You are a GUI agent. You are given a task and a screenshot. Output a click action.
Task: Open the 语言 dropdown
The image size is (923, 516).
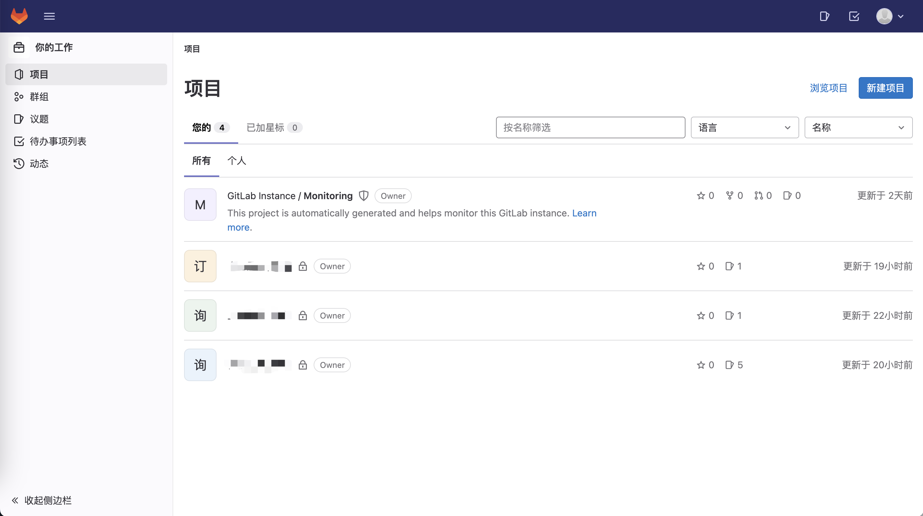click(745, 127)
